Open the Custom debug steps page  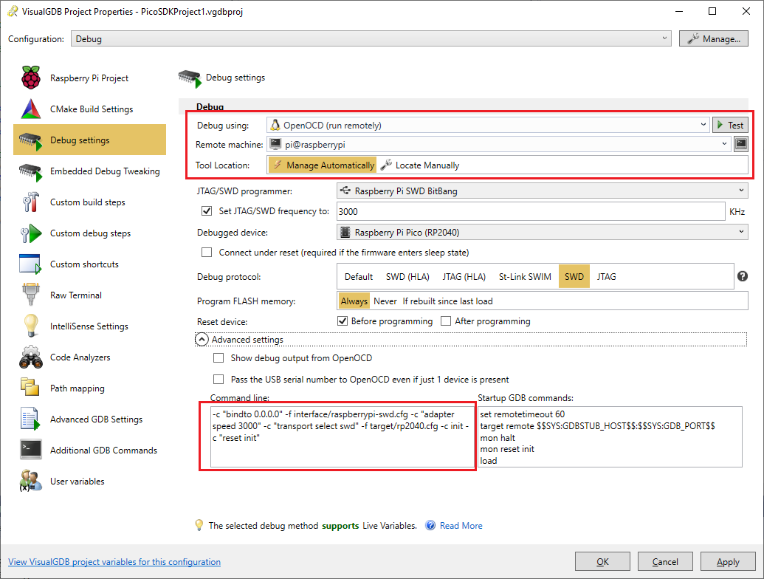click(x=89, y=233)
